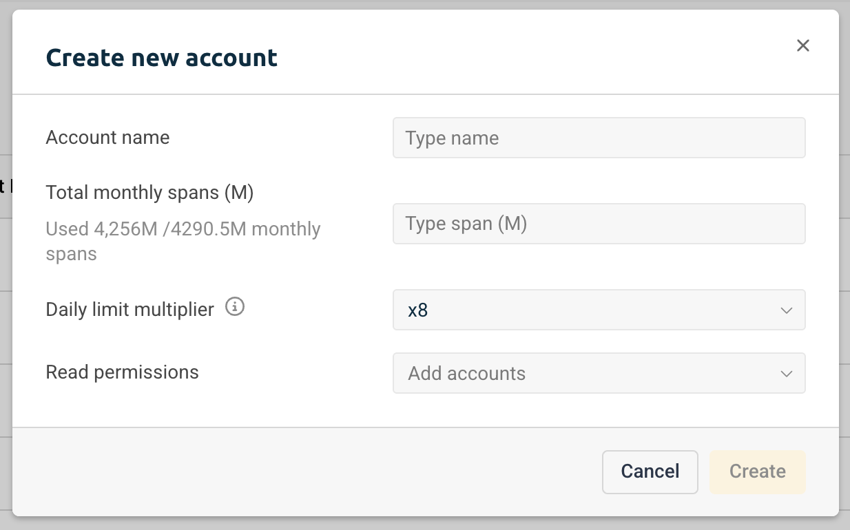Focus the Type span (M) field
The width and height of the screenshot is (850, 530).
click(599, 224)
